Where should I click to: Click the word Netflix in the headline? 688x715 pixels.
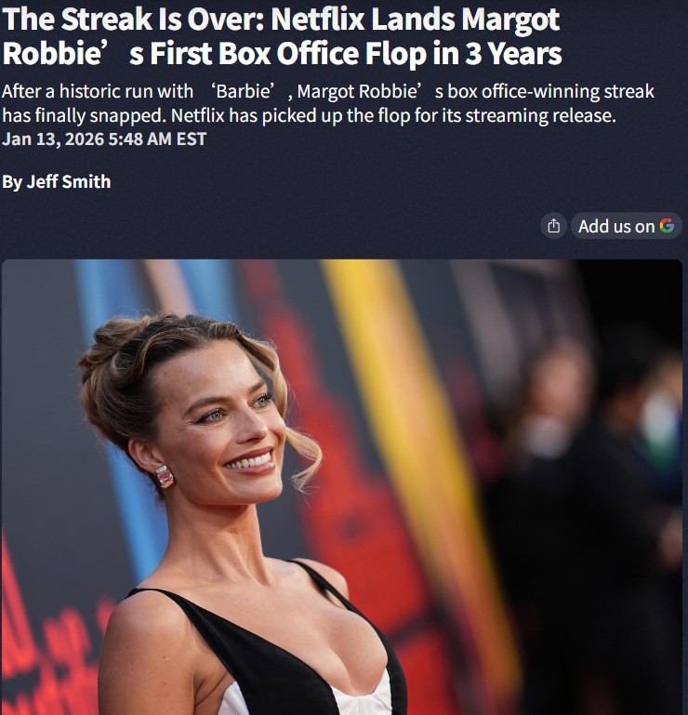coord(317,20)
